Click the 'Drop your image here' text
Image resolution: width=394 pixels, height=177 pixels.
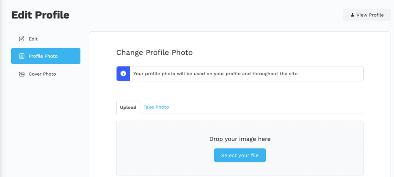click(x=240, y=139)
